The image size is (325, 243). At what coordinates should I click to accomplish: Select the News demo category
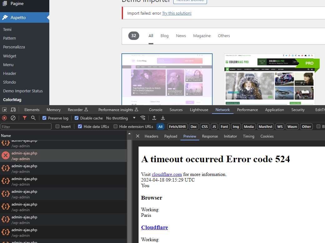[181, 36]
